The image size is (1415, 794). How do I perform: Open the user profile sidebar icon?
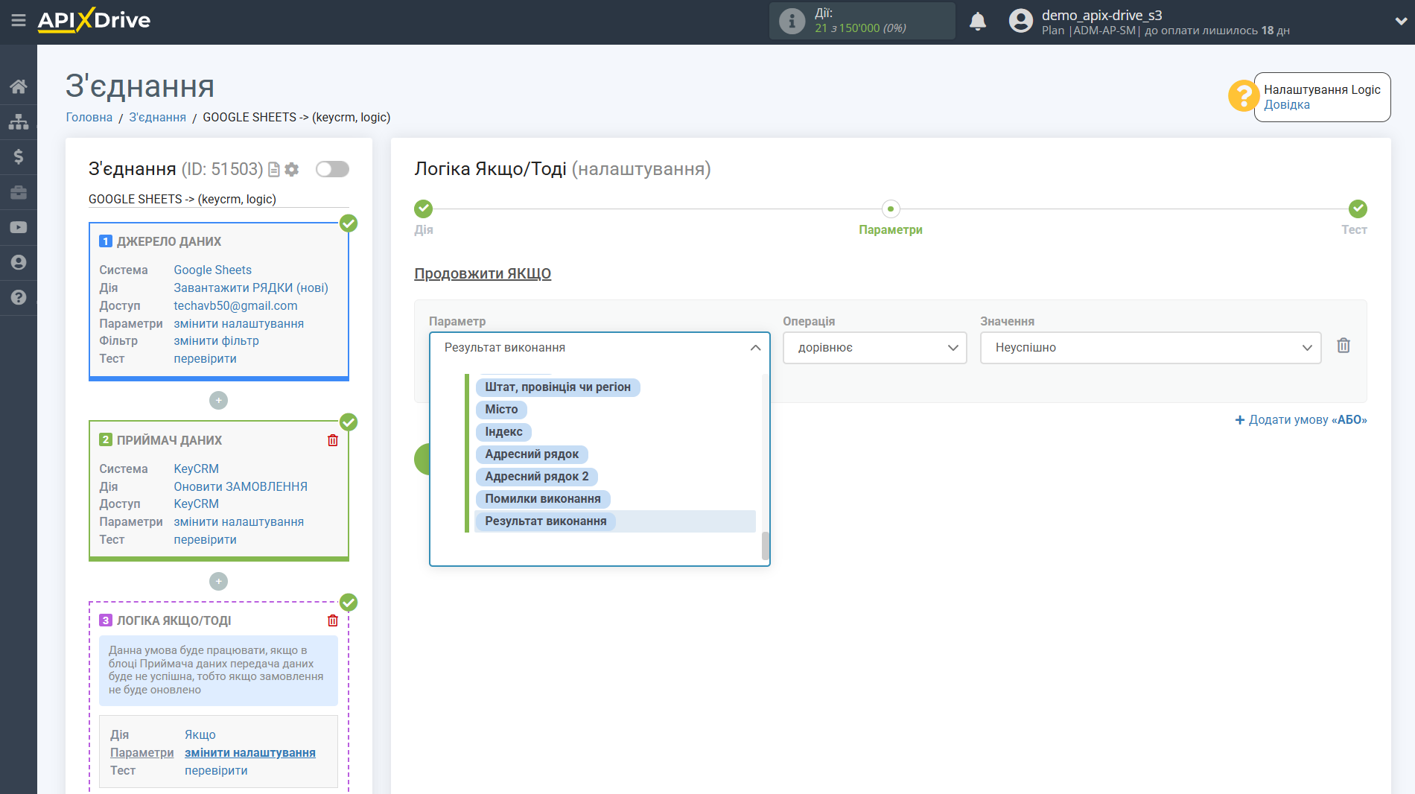[x=19, y=262]
